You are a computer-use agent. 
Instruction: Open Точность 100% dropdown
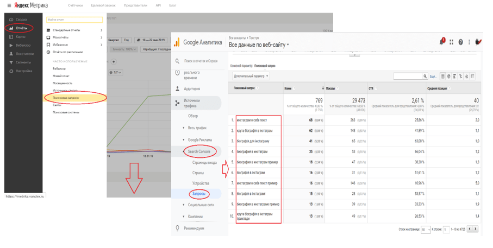click(x=124, y=49)
